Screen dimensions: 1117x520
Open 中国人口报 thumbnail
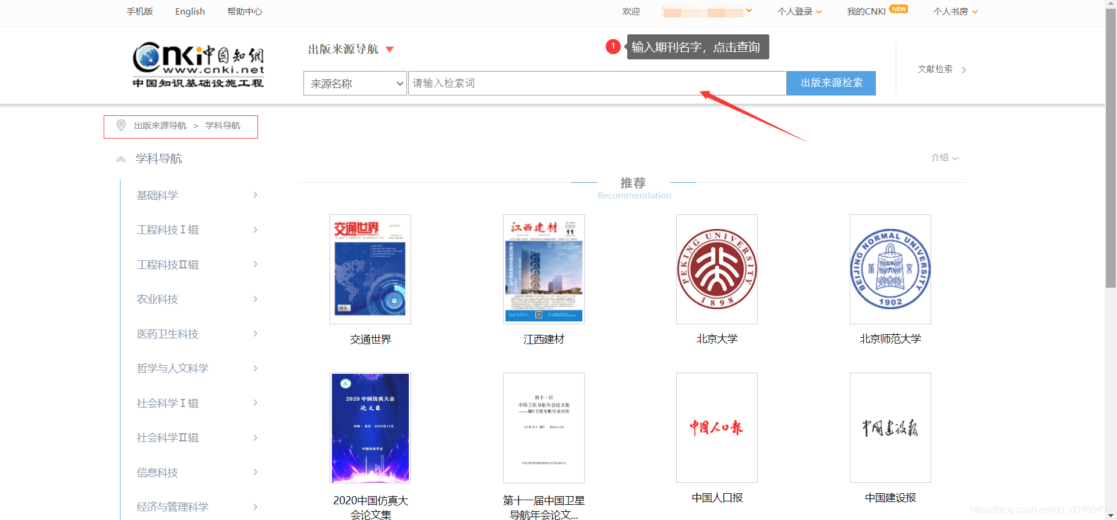click(717, 428)
